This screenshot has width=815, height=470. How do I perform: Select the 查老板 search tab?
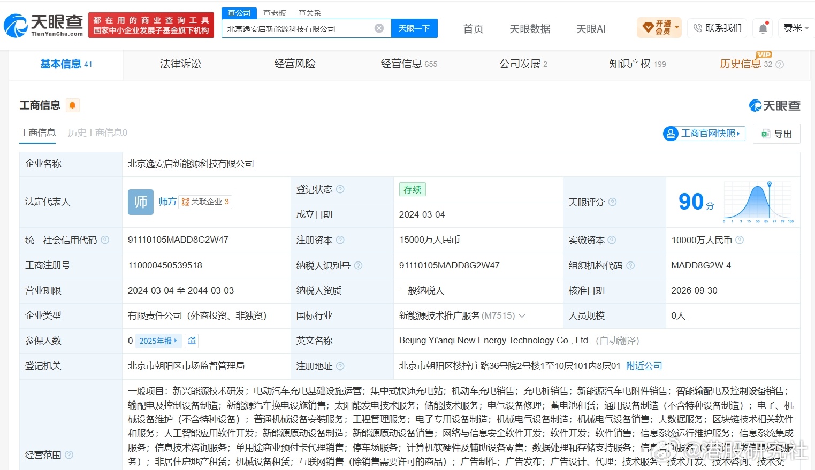point(275,13)
